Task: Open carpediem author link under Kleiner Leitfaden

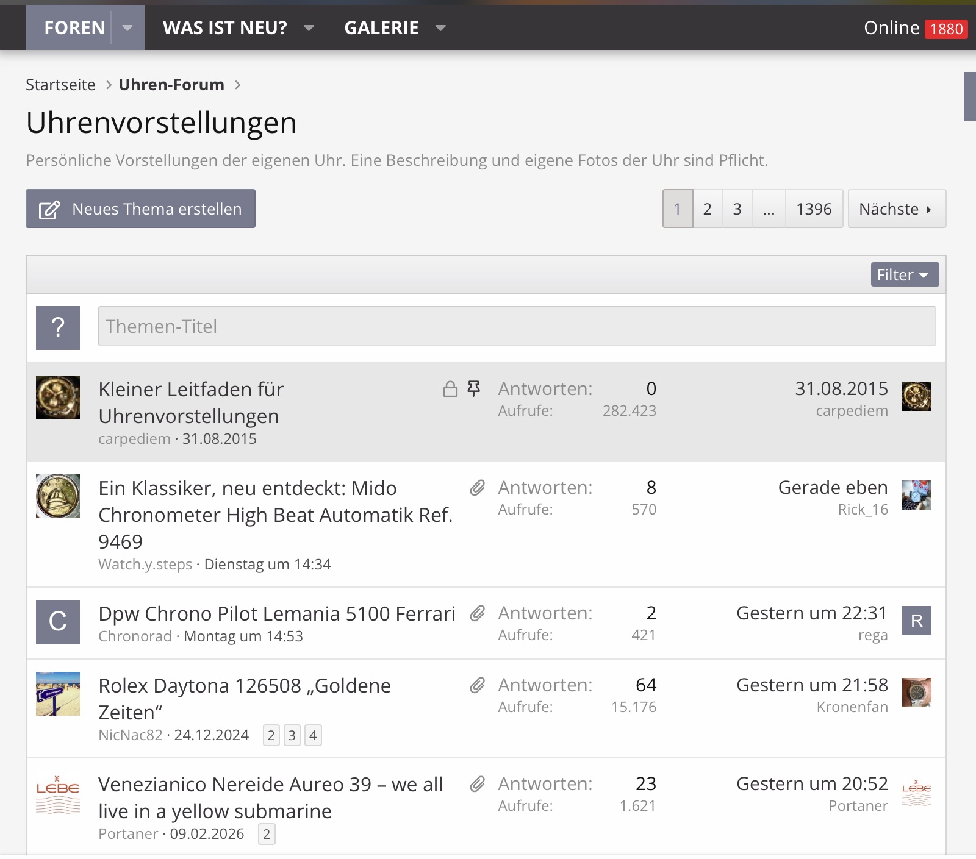Action: tap(134, 439)
